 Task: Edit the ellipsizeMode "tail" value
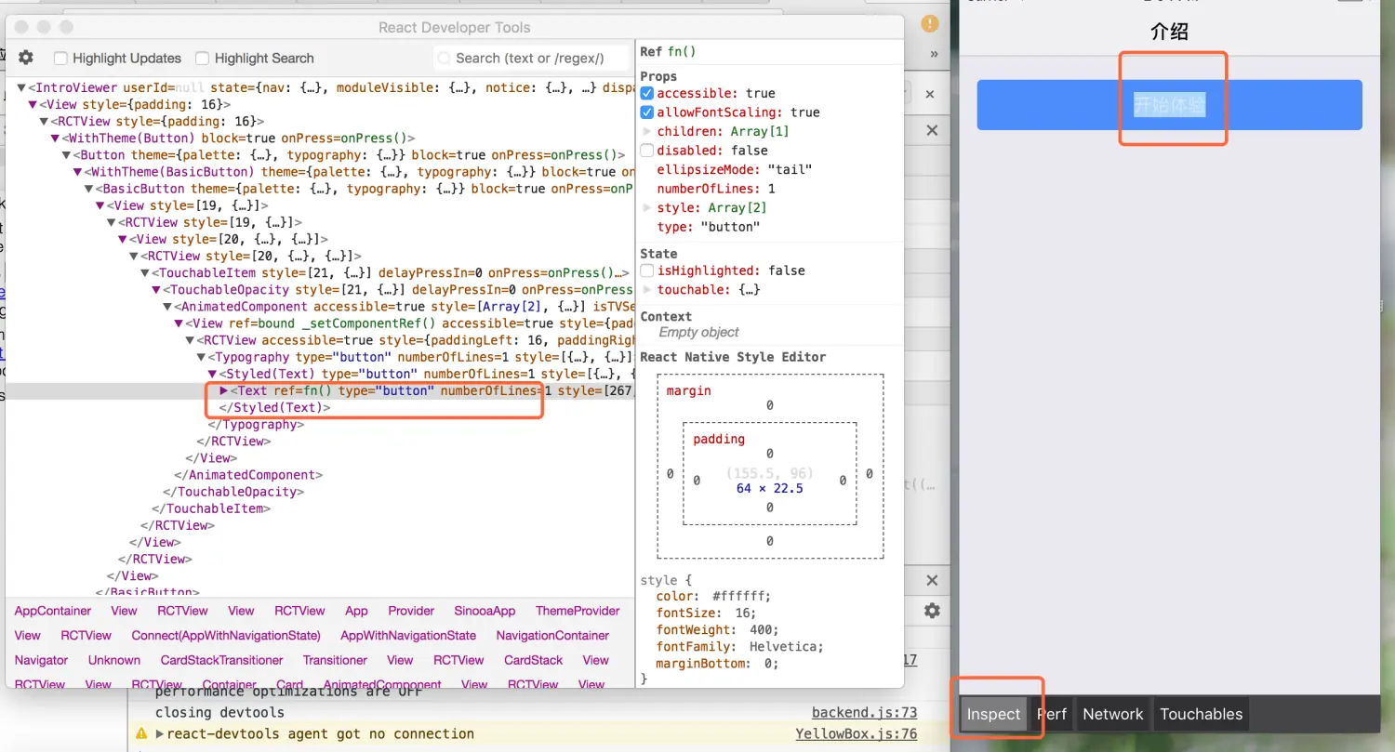790,169
